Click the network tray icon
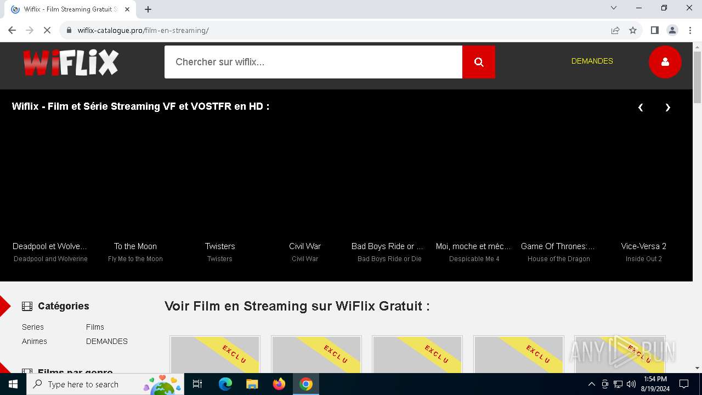The height and width of the screenshot is (395, 702). point(618,384)
